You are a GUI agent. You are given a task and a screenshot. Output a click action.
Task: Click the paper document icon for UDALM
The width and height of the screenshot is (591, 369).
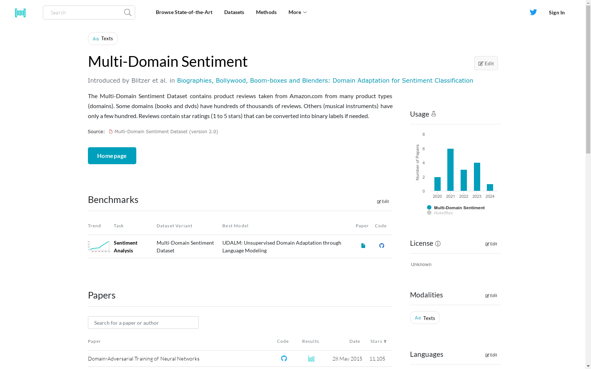coord(363,245)
